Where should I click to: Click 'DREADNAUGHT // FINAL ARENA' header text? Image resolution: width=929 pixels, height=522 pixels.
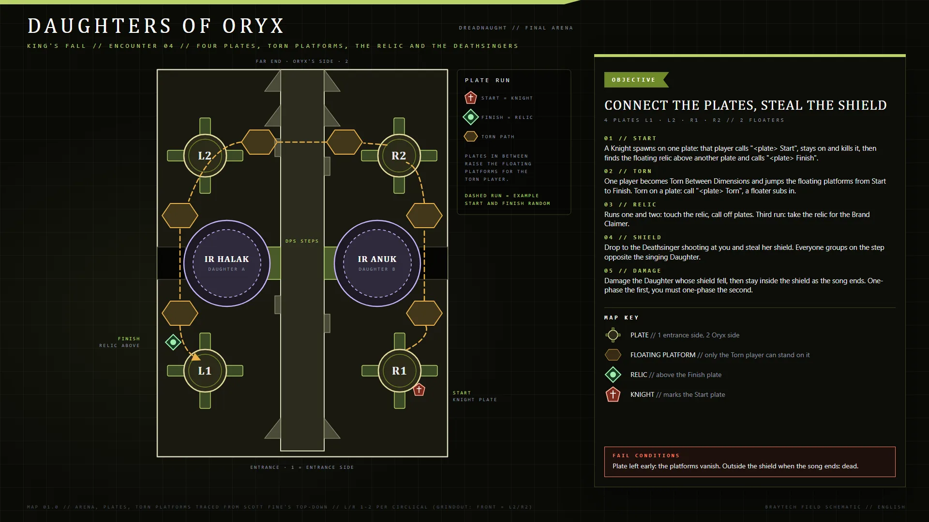(516, 28)
